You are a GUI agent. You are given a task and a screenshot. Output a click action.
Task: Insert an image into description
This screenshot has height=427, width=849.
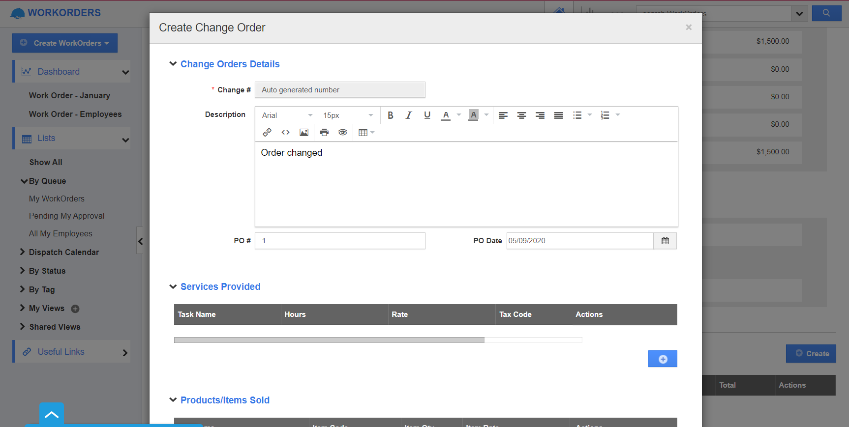click(x=304, y=132)
